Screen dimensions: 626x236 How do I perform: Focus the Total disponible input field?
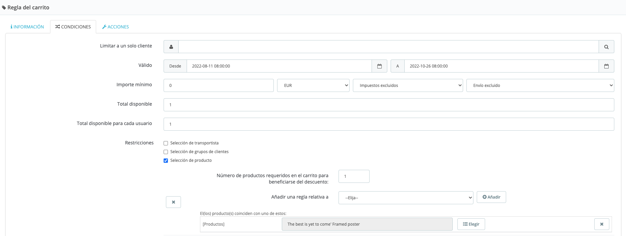[389, 105]
